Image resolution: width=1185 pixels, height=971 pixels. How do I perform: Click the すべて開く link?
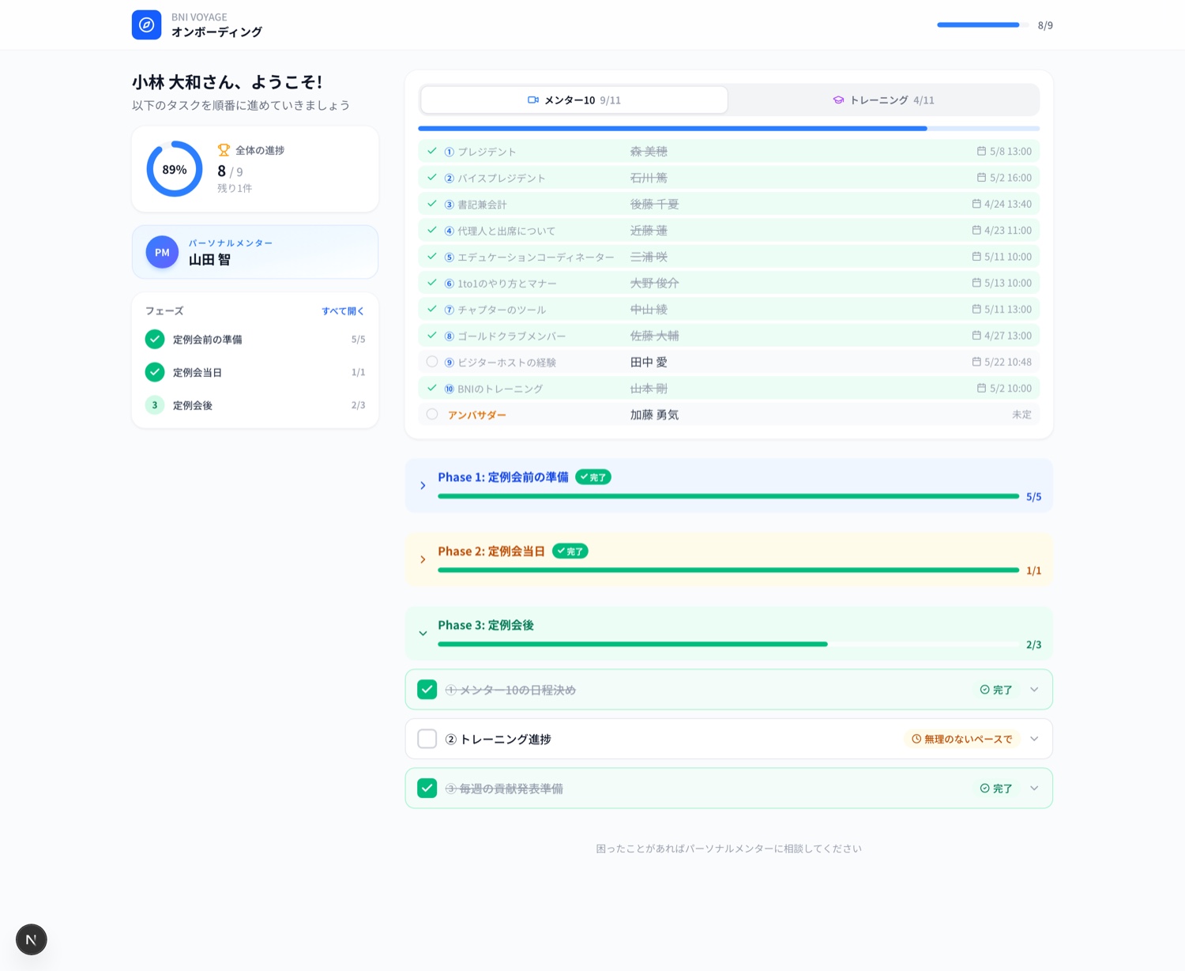pos(343,311)
